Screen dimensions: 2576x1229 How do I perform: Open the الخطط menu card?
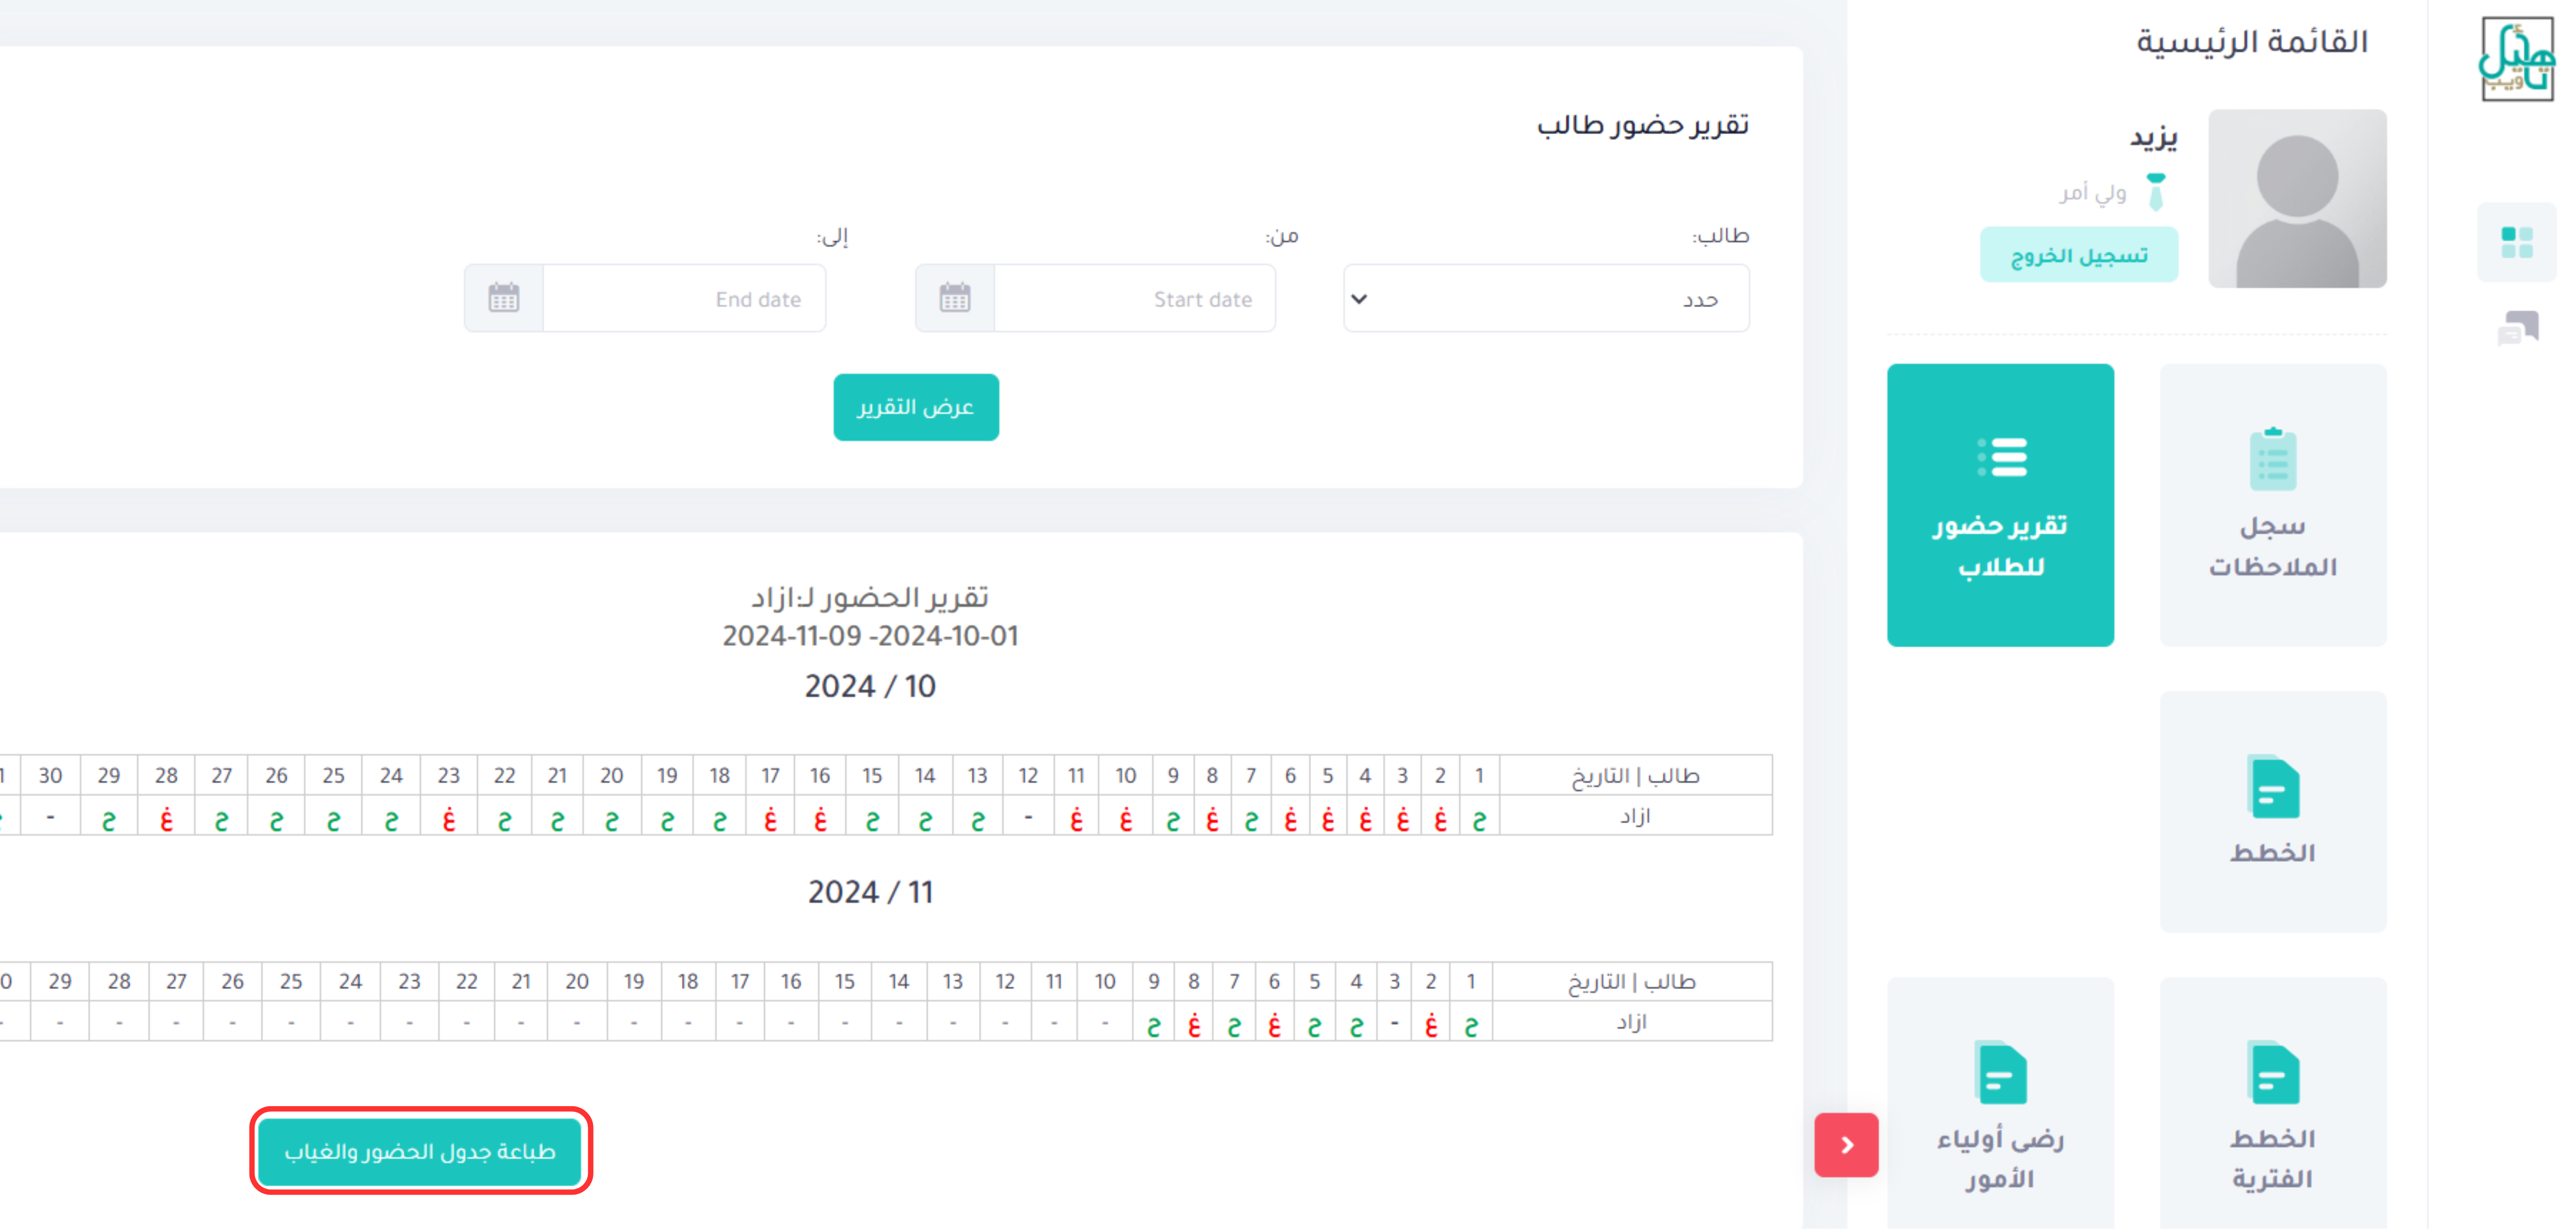point(2272,811)
